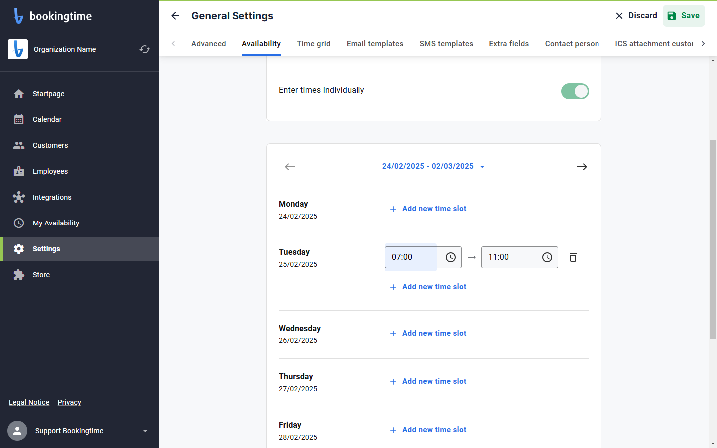Select Settings in the sidebar

click(80, 249)
